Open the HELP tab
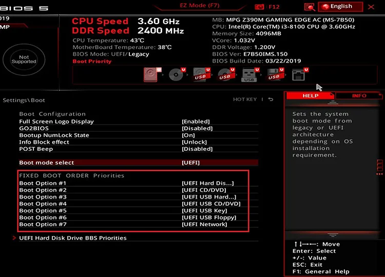The height and width of the screenshot is (277, 385). point(311,96)
